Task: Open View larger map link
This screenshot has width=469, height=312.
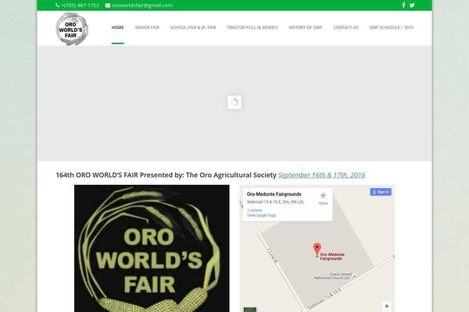Action: pos(261,215)
